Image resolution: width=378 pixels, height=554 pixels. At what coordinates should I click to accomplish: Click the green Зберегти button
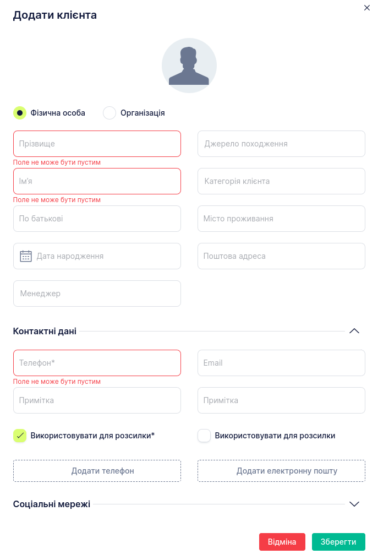338,542
